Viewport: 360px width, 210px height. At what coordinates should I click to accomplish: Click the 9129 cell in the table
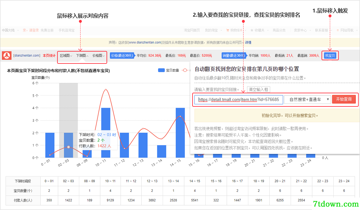point(110,200)
